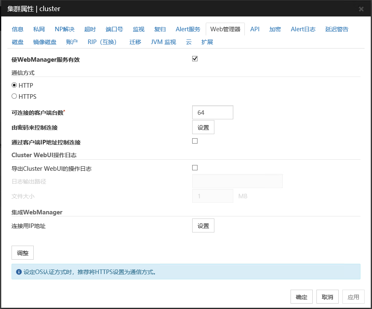Screen dimensions: 372x309
Task: Click 设置 button for password connection control
Action: pyautogui.click(x=203, y=128)
